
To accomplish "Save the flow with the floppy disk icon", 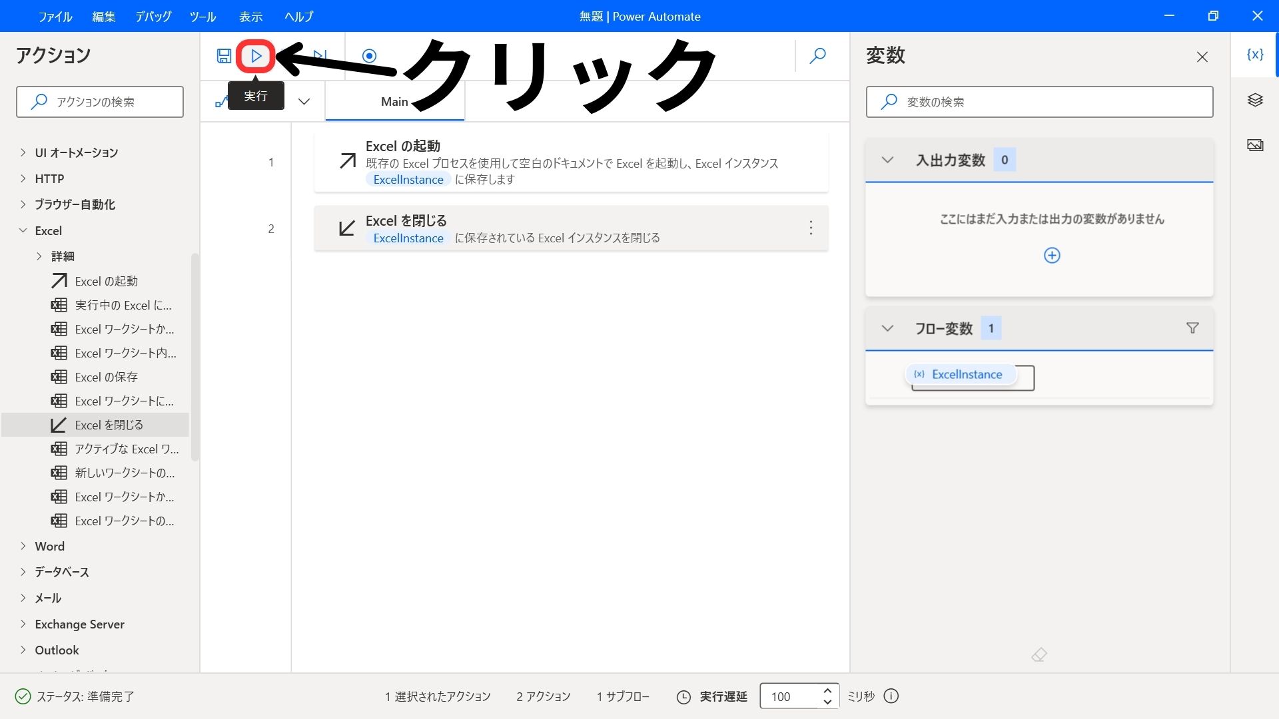I will (x=224, y=56).
